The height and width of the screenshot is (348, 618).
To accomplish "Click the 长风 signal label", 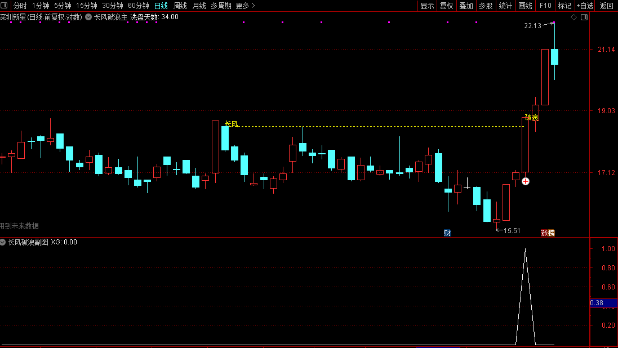I will 232,124.
